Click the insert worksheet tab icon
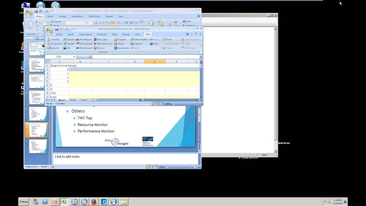The image size is (366, 206). click(x=93, y=100)
